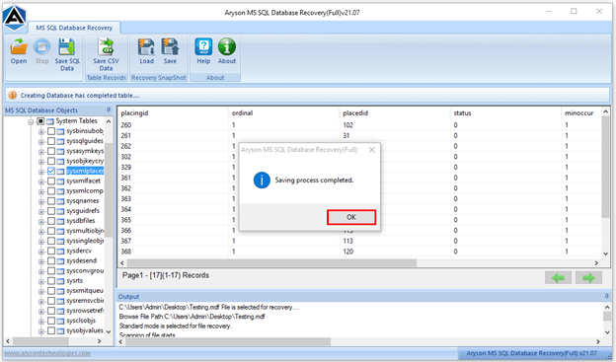The image size is (616, 362).
Task: Check the sysasymkeys table checkbox
Action: click(x=51, y=151)
